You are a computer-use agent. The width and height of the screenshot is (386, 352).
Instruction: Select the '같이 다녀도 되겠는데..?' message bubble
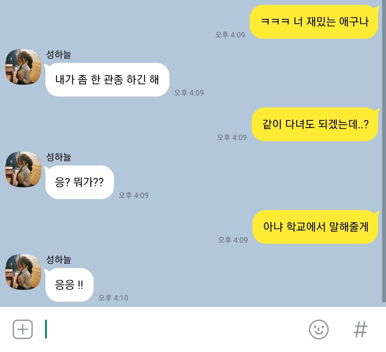[315, 124]
